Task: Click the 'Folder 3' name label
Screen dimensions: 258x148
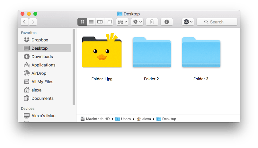Action: 201,79
